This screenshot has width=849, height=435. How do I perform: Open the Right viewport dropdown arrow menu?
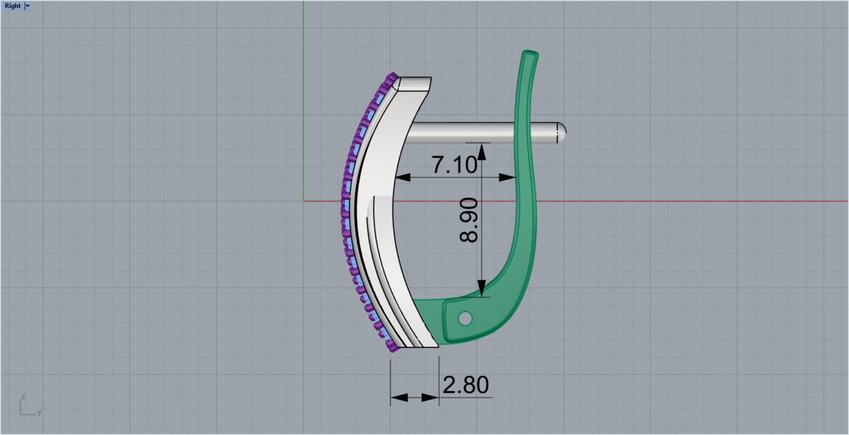point(27,6)
